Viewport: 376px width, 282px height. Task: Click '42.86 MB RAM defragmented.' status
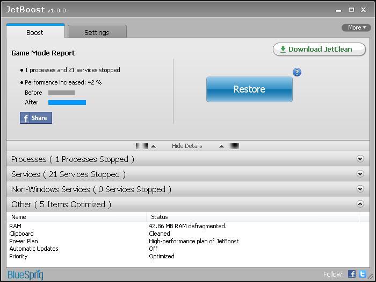tap(188, 226)
